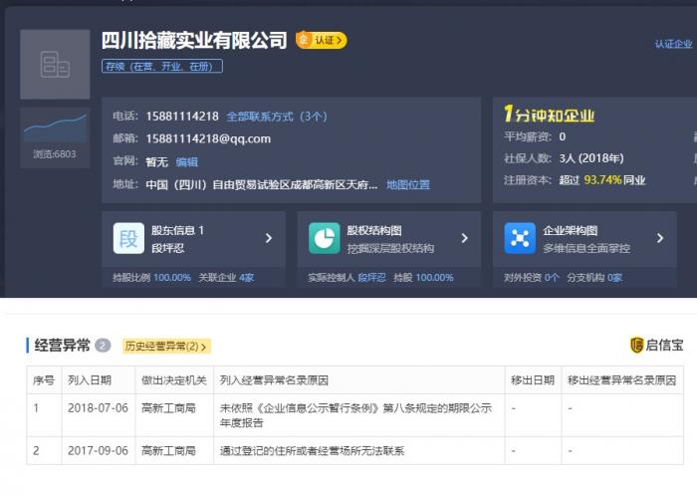Click 认证企业 link at top right
697x495 pixels.
click(x=673, y=45)
